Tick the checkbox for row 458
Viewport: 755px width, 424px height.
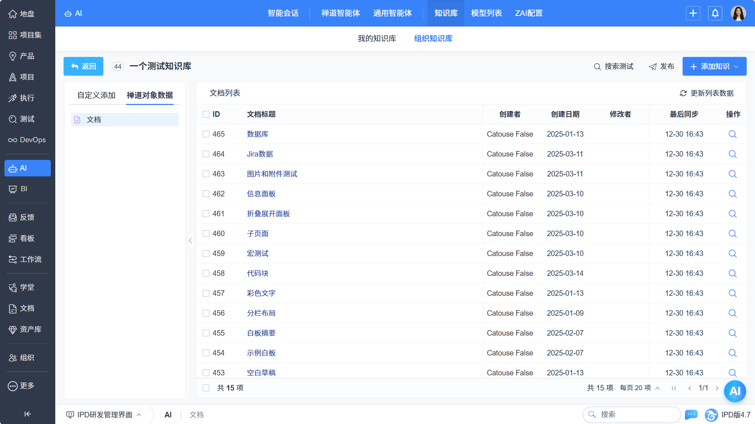click(x=206, y=273)
